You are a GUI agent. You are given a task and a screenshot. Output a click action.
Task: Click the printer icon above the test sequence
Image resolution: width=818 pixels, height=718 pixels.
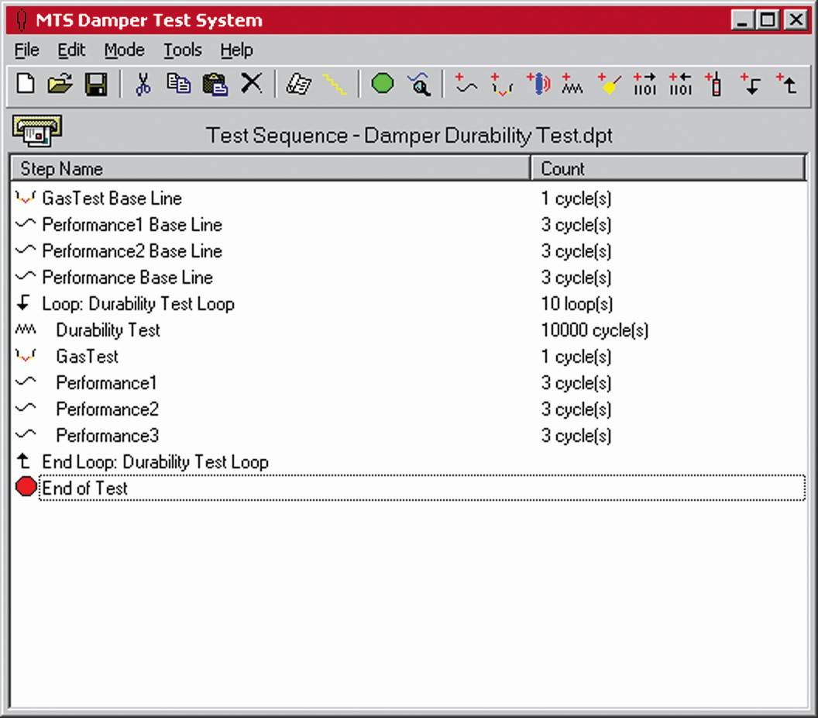tap(36, 130)
